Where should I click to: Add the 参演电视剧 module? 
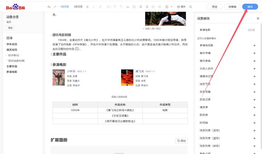[254, 45]
